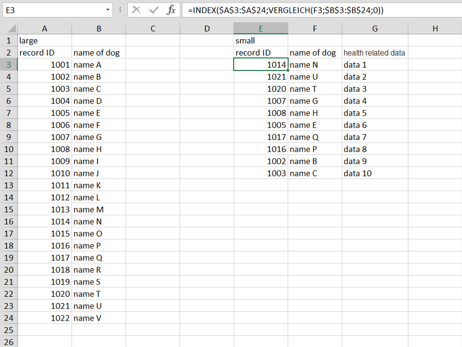Image resolution: width=462 pixels, height=347 pixels.
Task: Click 'name of dog' header in column B
Action: click(x=99, y=53)
